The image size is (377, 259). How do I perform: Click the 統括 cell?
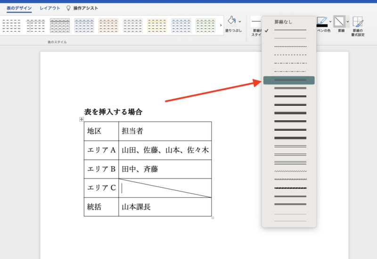(101, 207)
